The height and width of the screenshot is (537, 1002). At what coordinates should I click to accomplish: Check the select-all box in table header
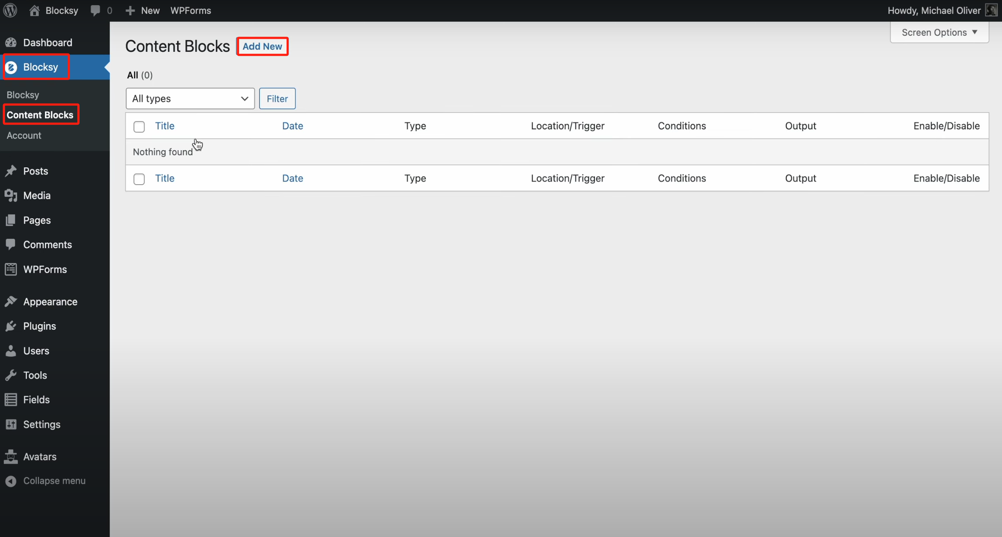139,126
